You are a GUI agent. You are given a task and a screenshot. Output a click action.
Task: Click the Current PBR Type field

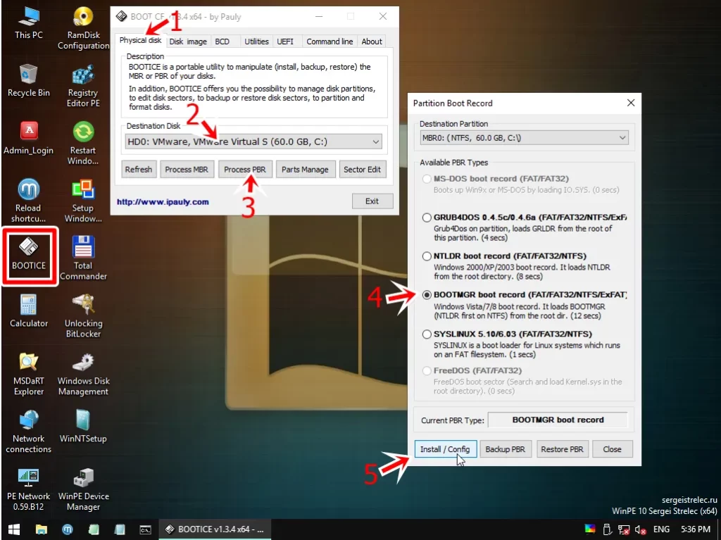[x=558, y=420]
